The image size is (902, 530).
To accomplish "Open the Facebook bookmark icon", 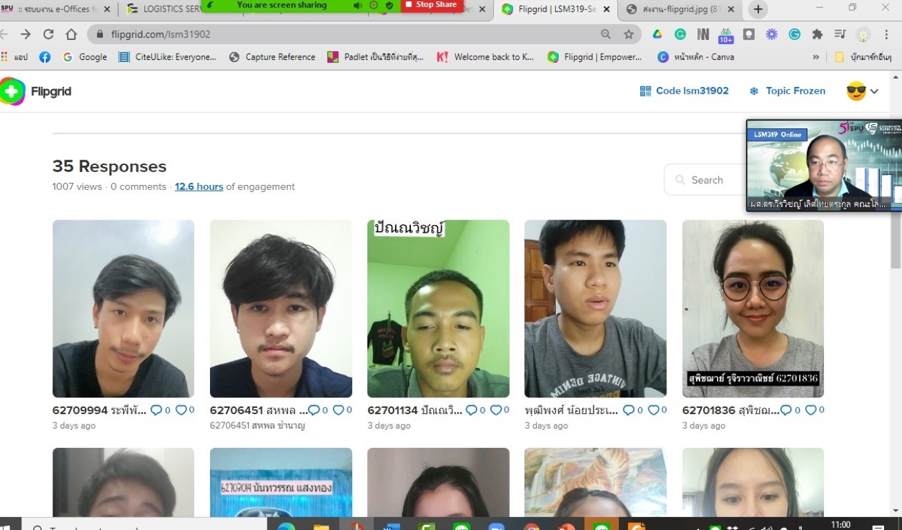I will [45, 57].
